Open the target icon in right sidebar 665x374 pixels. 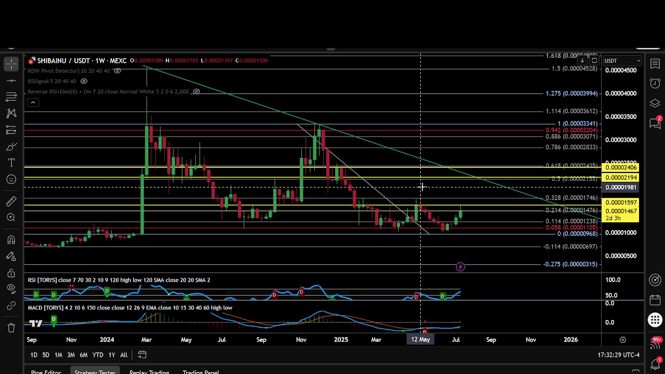pyautogui.click(x=655, y=280)
